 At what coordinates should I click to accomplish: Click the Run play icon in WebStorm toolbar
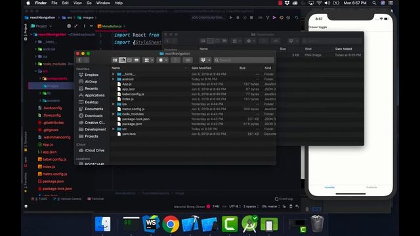231,18
